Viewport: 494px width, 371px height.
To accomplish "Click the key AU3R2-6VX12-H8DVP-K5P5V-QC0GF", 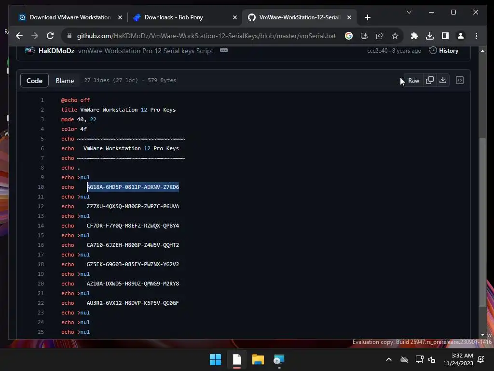I will point(133,303).
